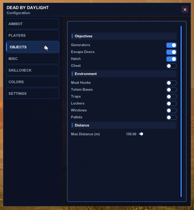Image resolution: width=194 pixels, height=210 pixels.
Task: Disable the Hatch toggle
Action: (x=171, y=59)
